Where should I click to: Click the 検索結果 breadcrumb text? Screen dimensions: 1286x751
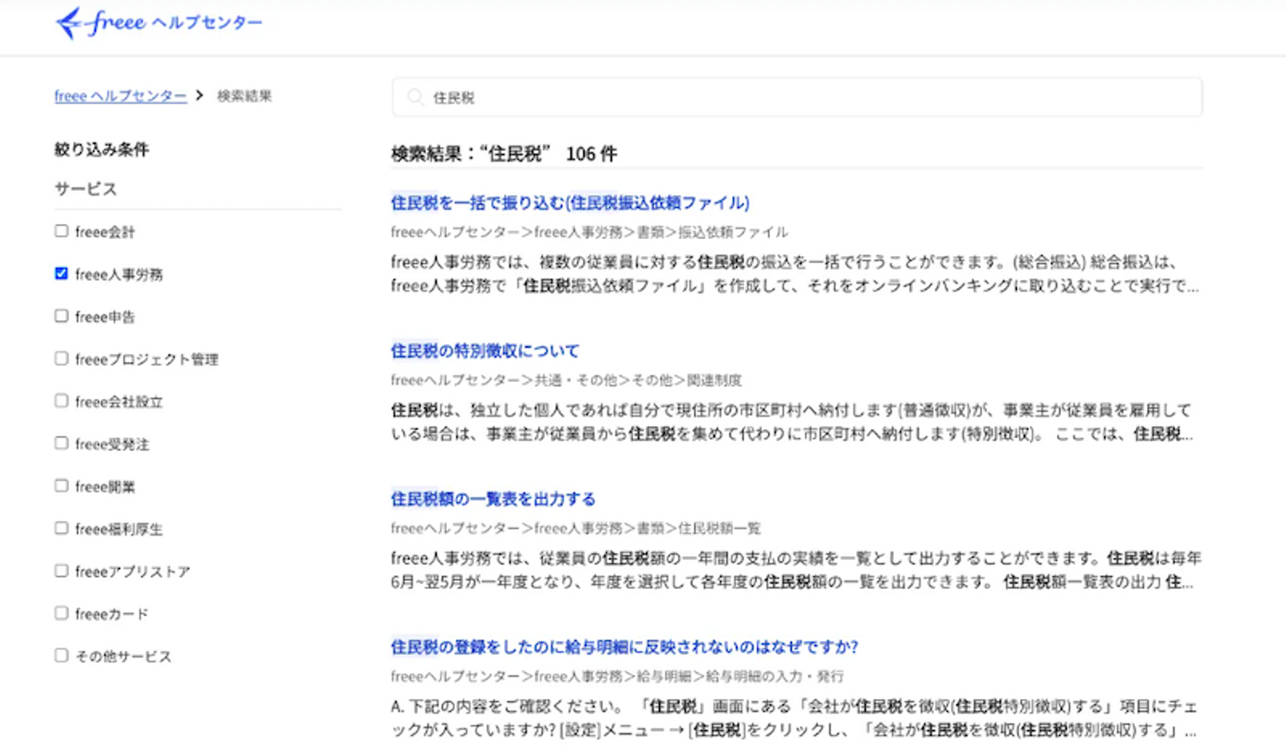click(245, 95)
